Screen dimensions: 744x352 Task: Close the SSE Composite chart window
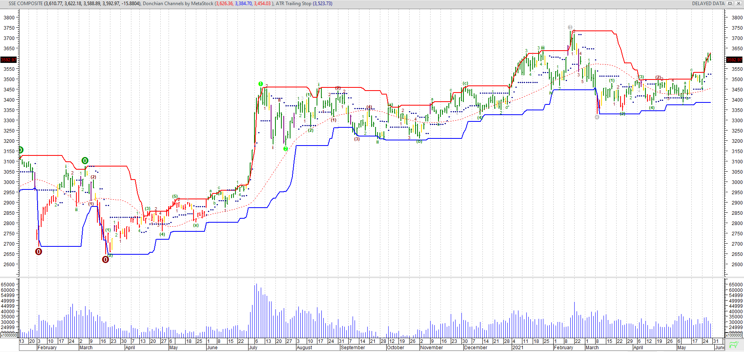tap(738, 4)
